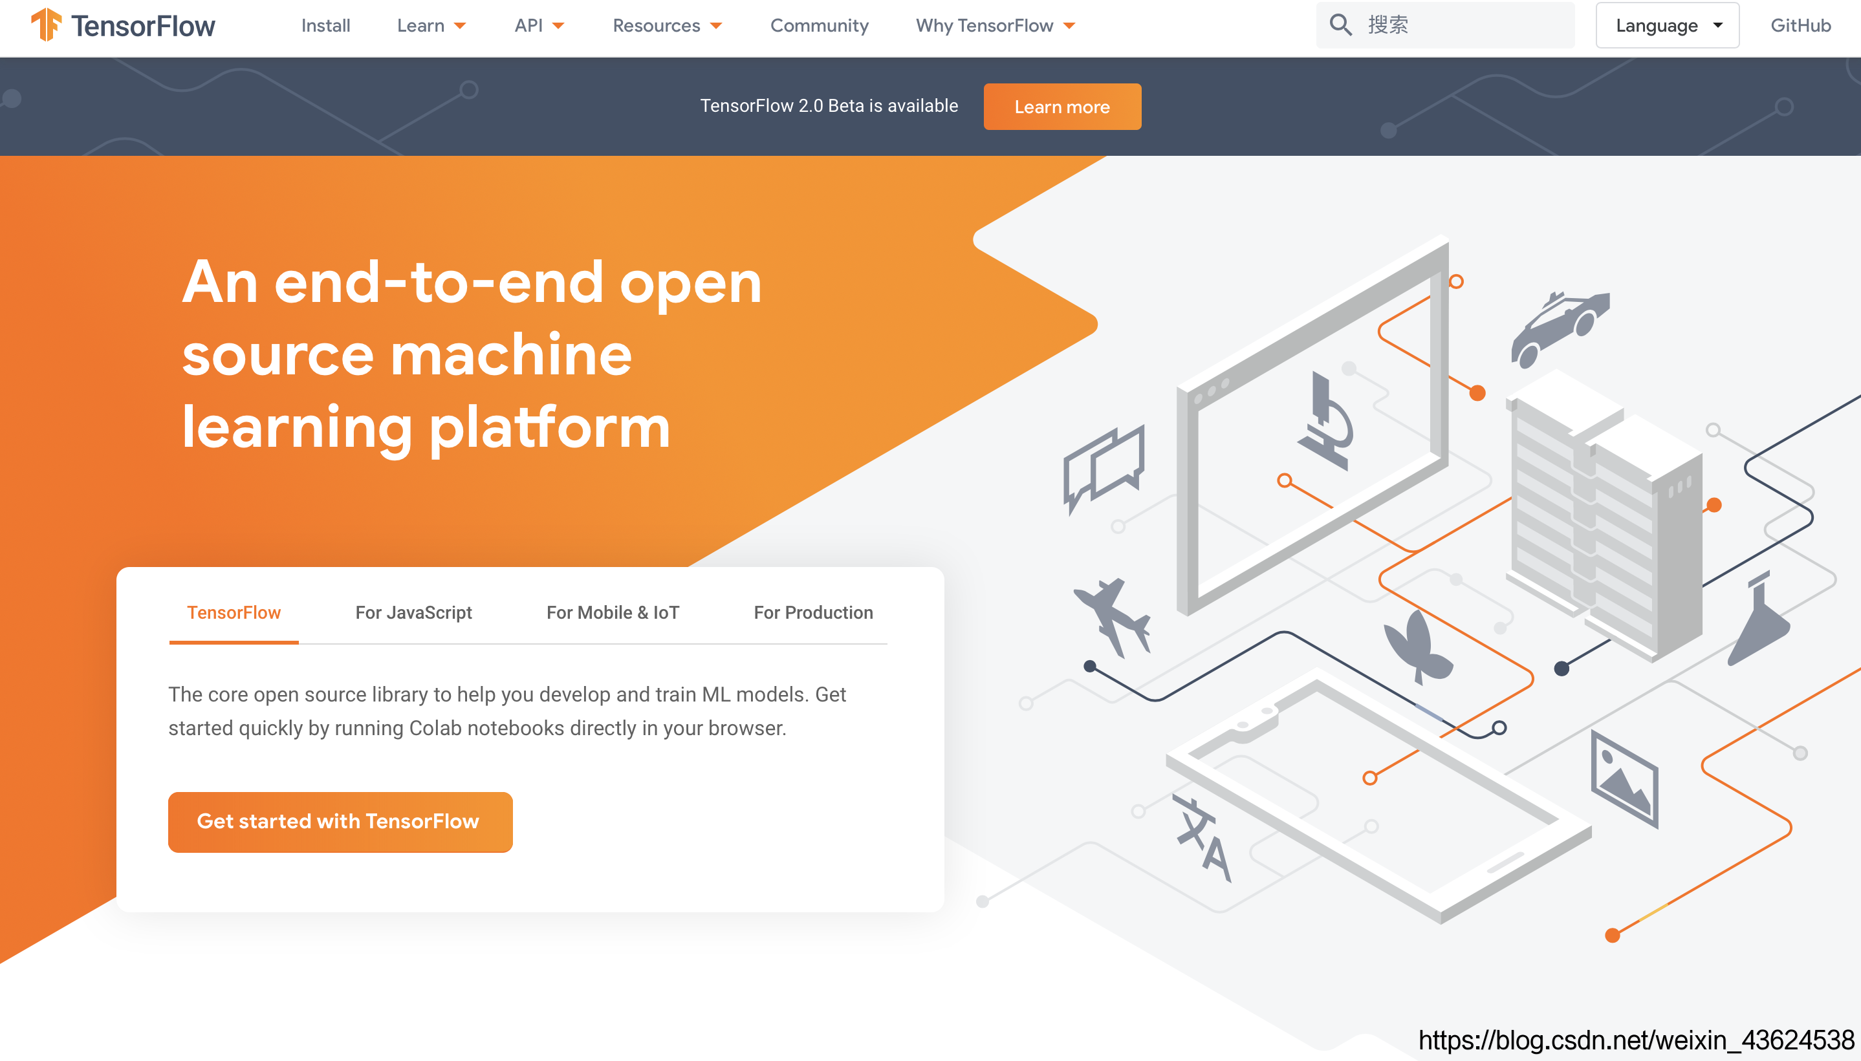The height and width of the screenshot is (1061, 1861).
Task: Open the Language selector dropdown
Action: [x=1666, y=25]
